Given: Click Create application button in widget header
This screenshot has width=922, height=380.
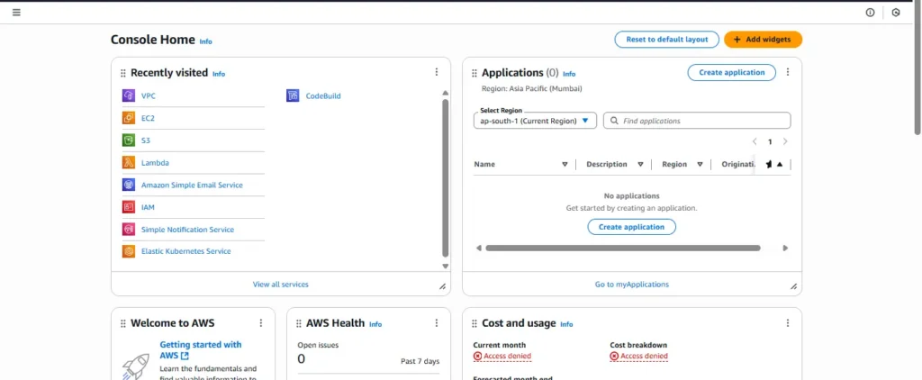Looking at the screenshot, I should (731, 72).
